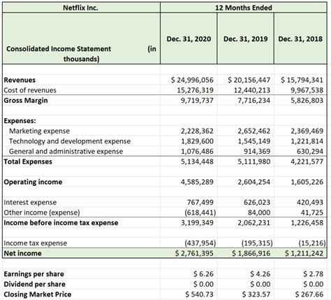Screen dimensions: 331x300
Task: Select the 2019 Cost of revenues cell
Action: pos(252,90)
